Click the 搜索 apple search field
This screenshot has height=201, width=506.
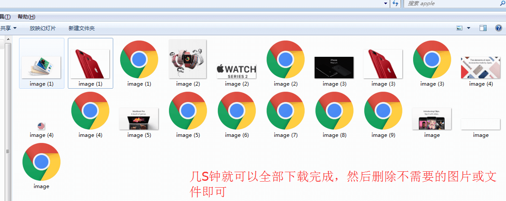coord(455,3)
